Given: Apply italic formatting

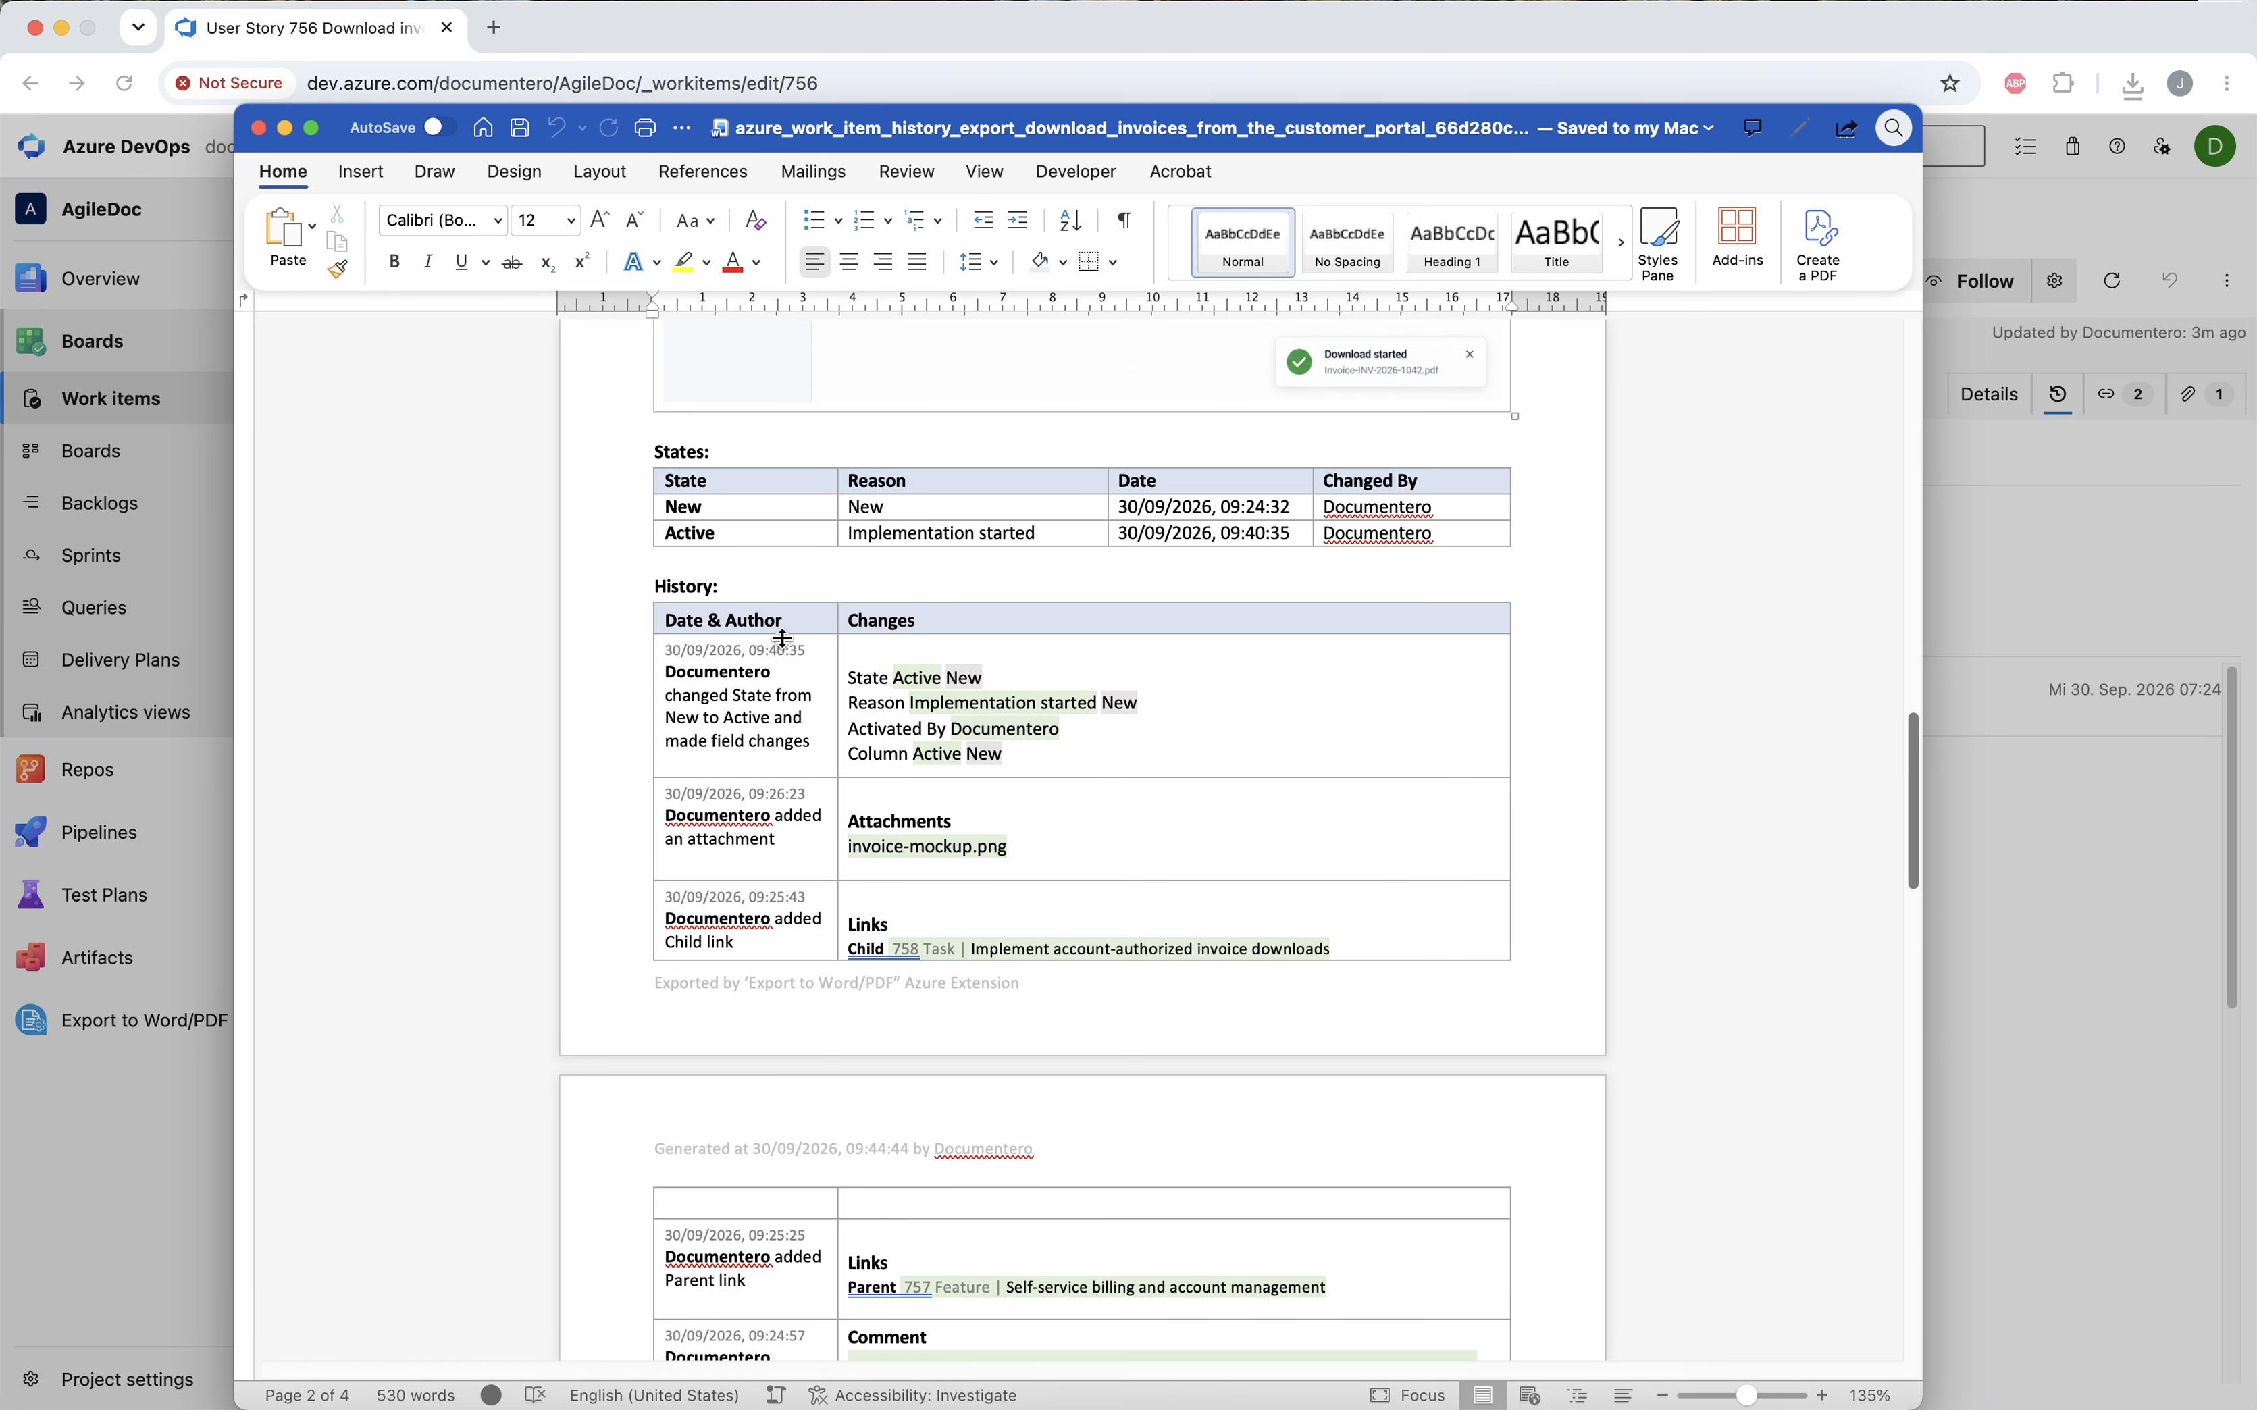Looking at the screenshot, I should 428,262.
